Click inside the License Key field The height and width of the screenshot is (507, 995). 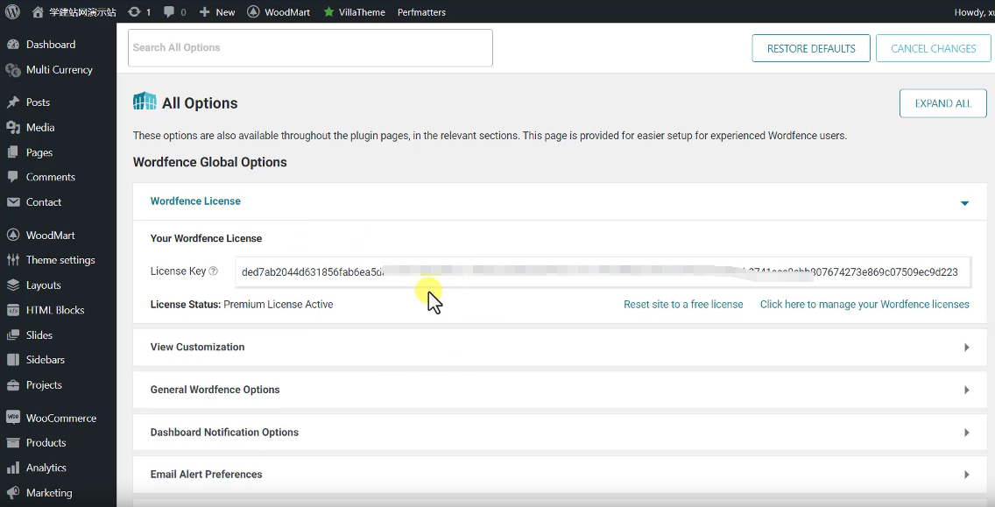tap(603, 272)
